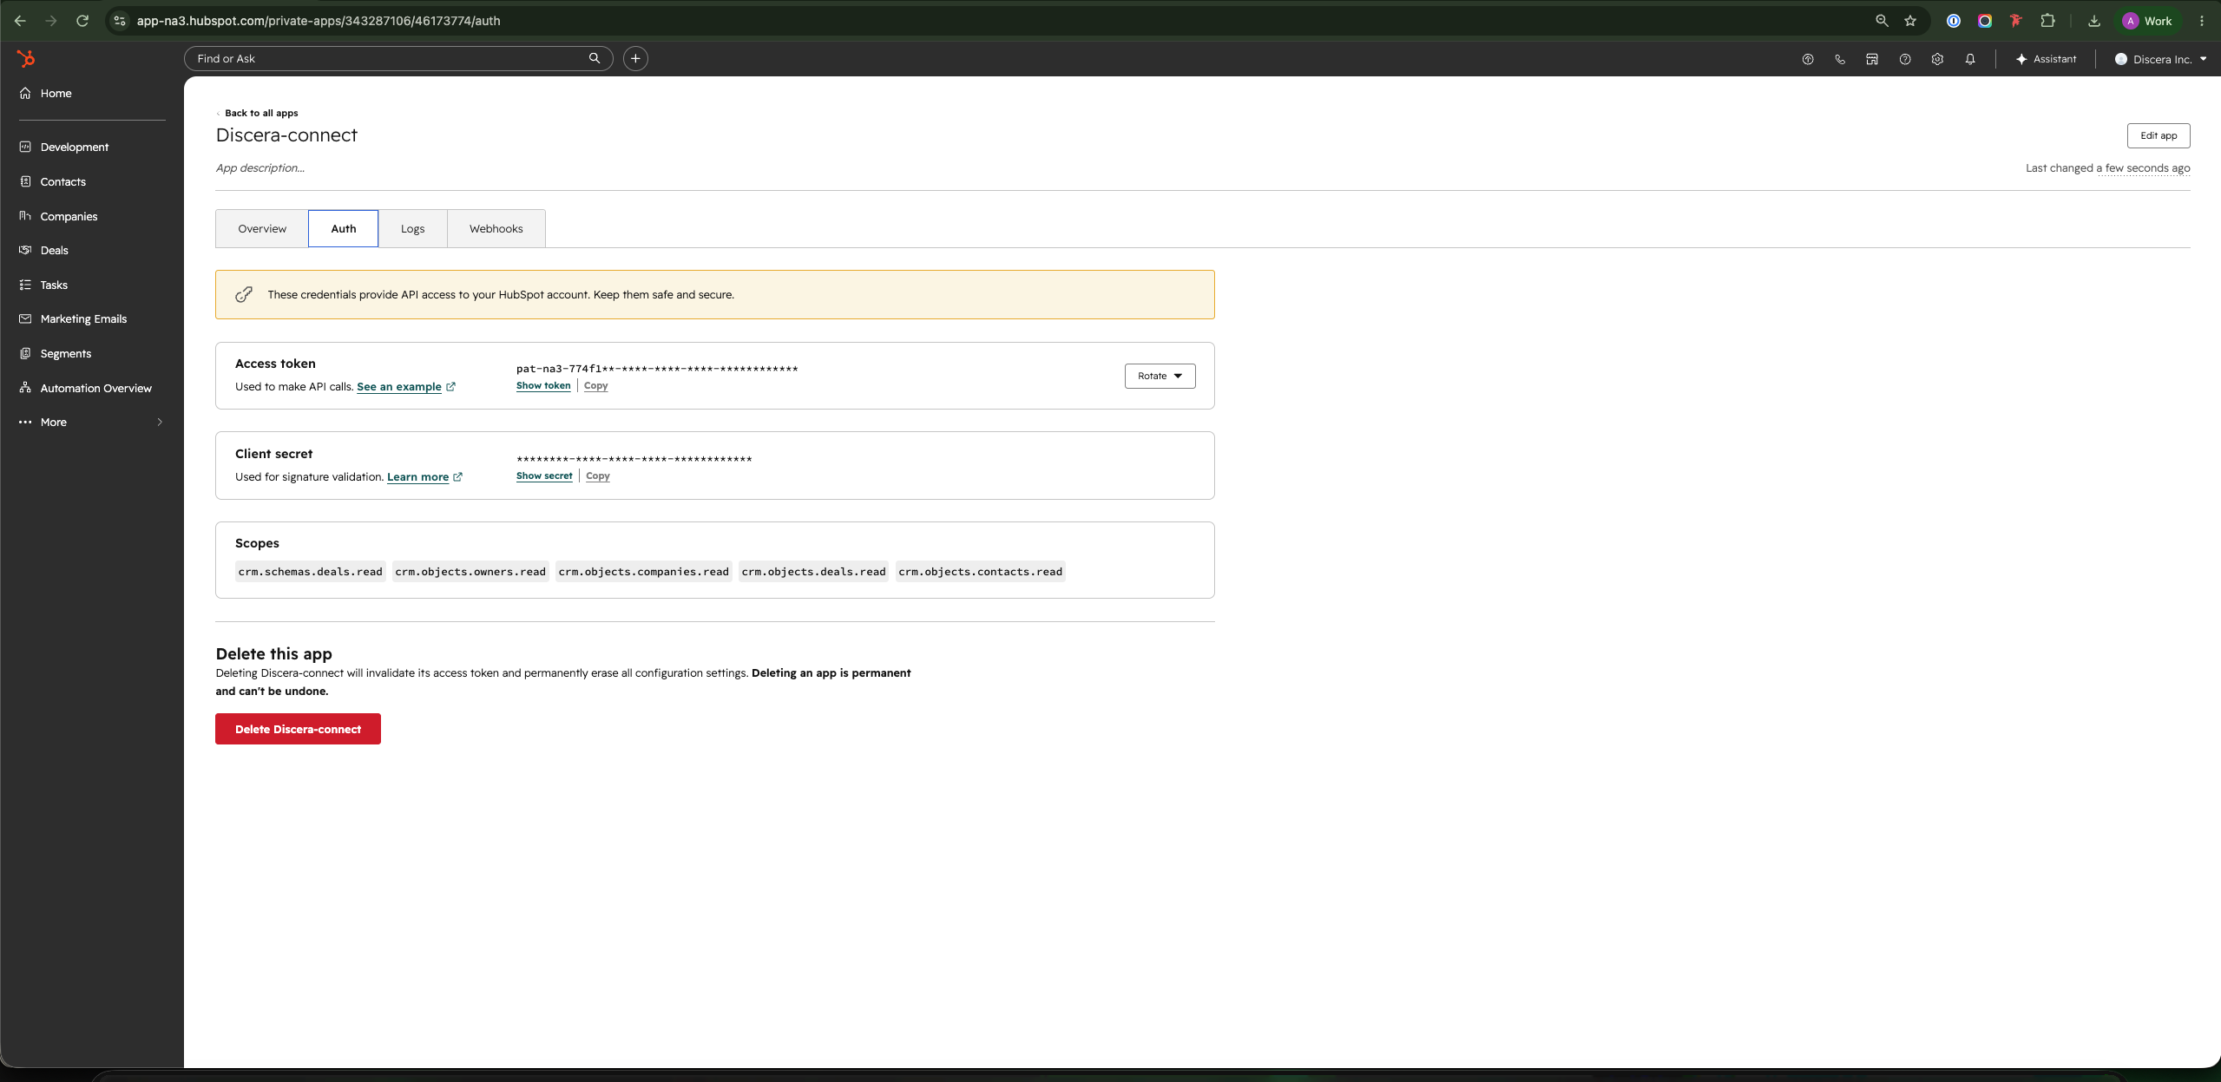Click Show token link
Screen dimensions: 2221x1082
pos(543,385)
